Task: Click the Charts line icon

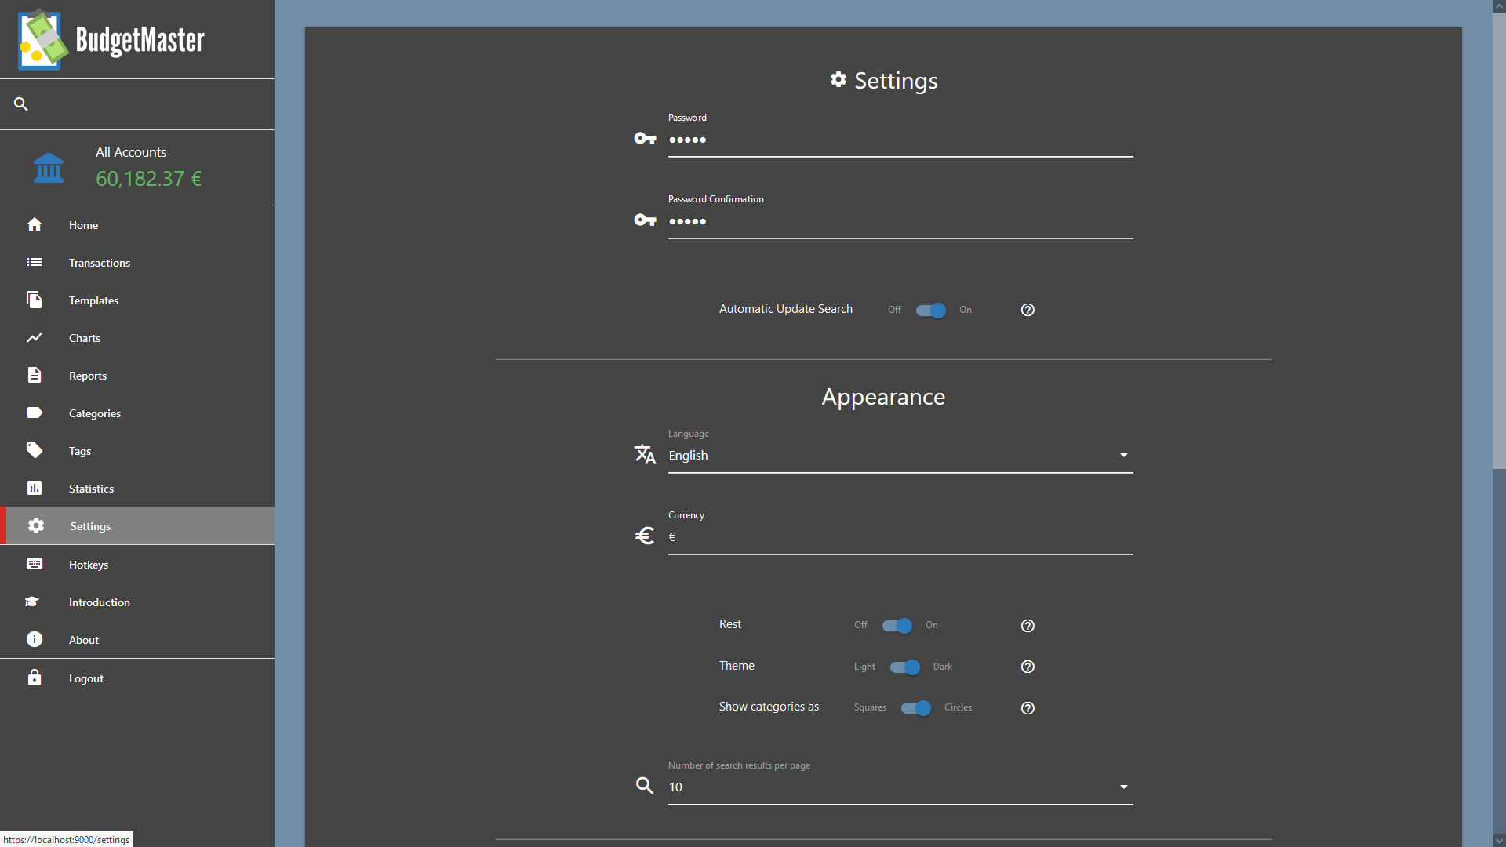Action: point(35,337)
